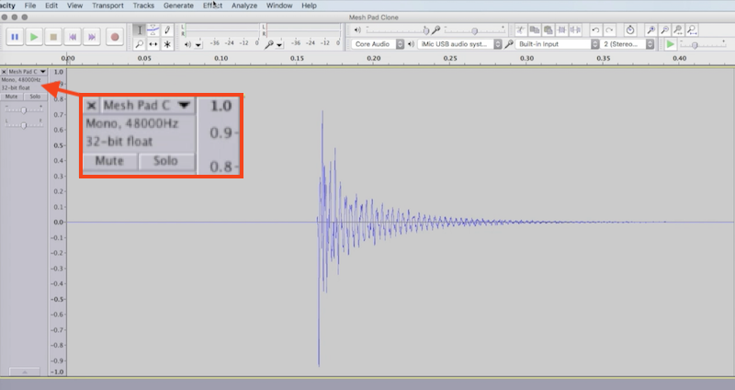735x390 pixels.
Task: Select the Envelope tool
Action: coord(153,30)
